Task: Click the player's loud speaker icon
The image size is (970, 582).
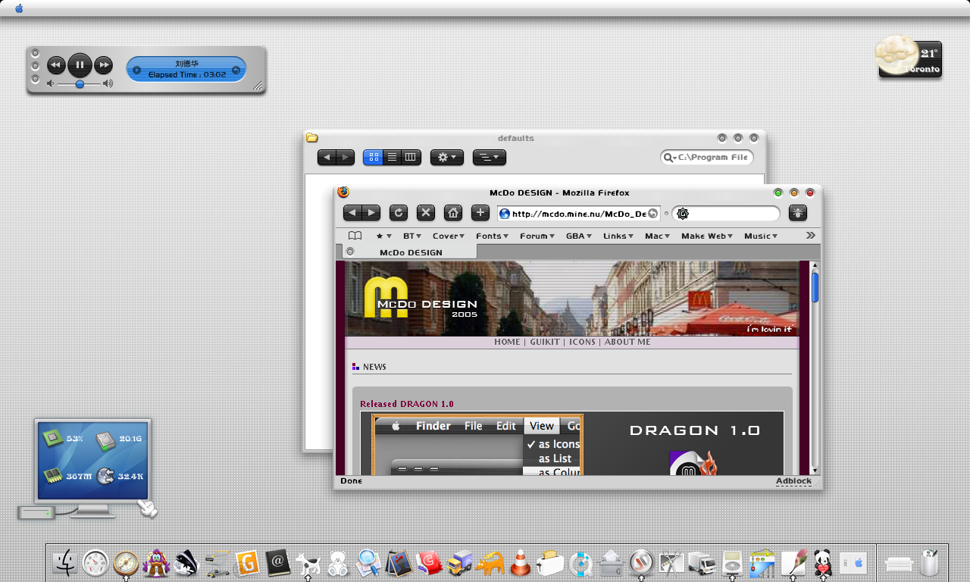Action: point(108,83)
